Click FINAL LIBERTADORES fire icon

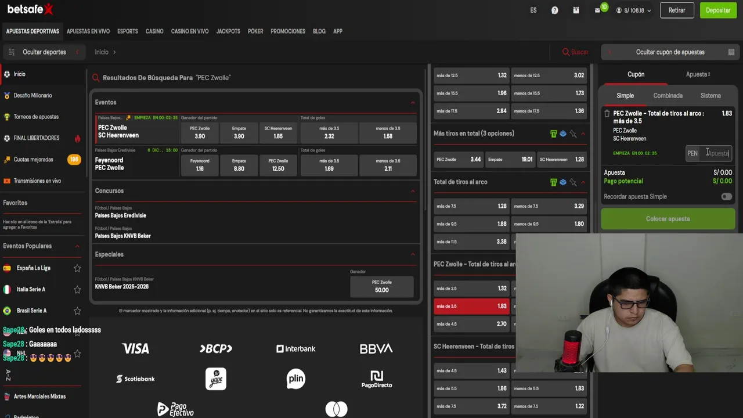tap(77, 138)
